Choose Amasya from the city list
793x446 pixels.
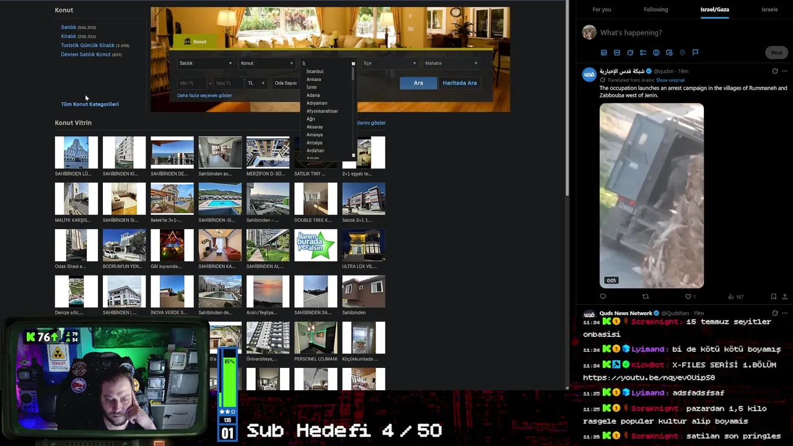[x=314, y=134]
